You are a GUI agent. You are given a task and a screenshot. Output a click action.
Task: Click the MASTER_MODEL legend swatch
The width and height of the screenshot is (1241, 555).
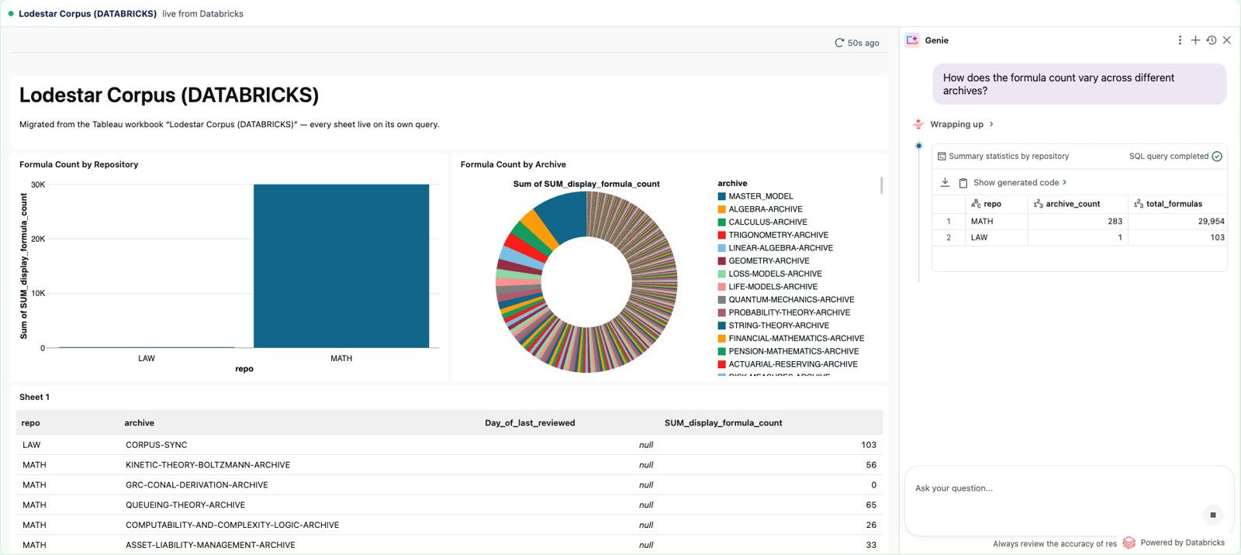722,197
